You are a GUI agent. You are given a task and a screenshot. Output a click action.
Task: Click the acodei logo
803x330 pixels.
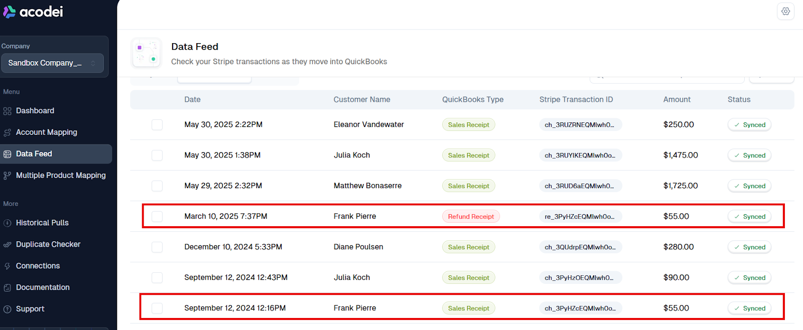[33, 12]
